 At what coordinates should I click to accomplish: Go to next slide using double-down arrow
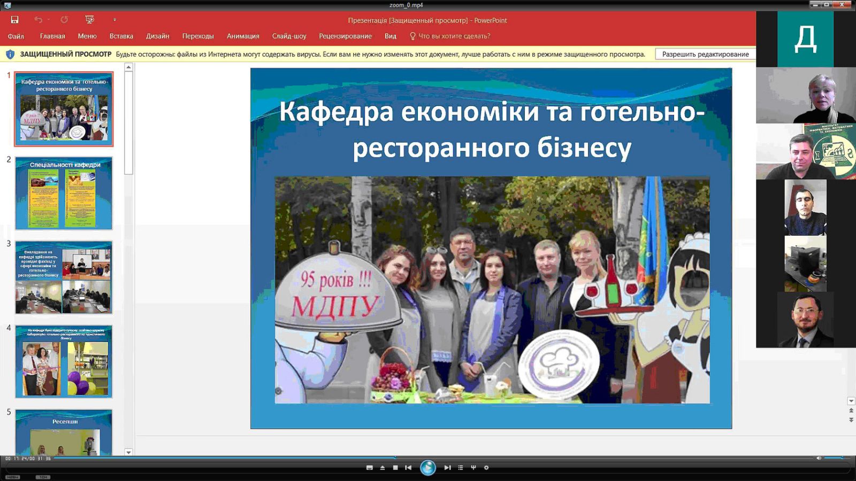(x=851, y=421)
